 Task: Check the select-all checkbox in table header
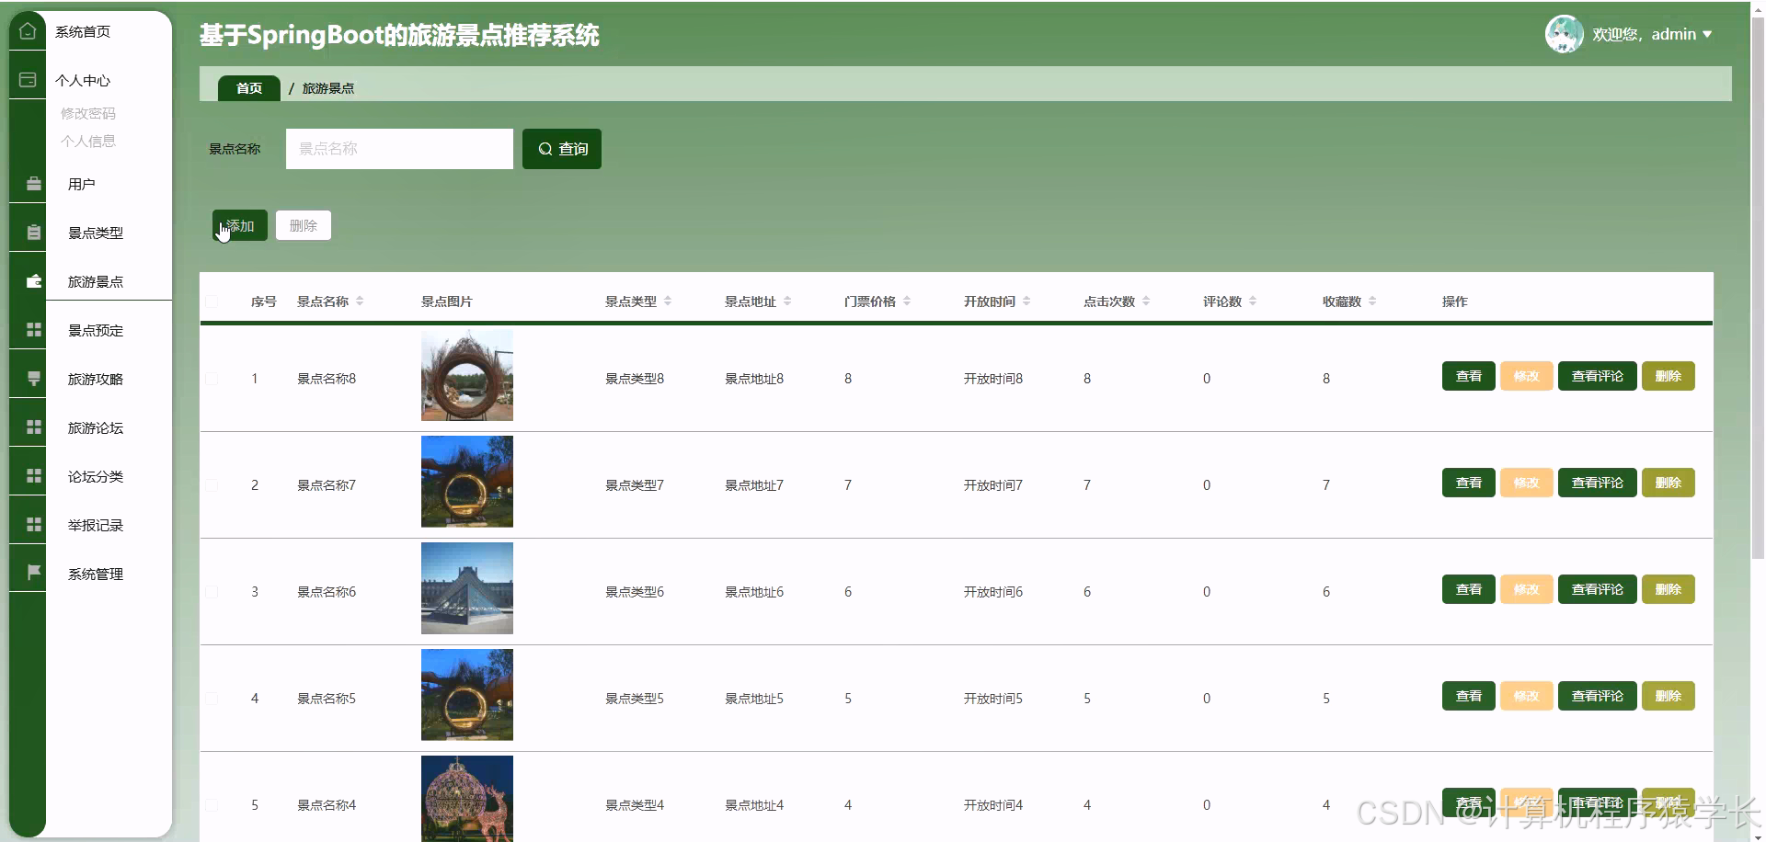coord(211,301)
